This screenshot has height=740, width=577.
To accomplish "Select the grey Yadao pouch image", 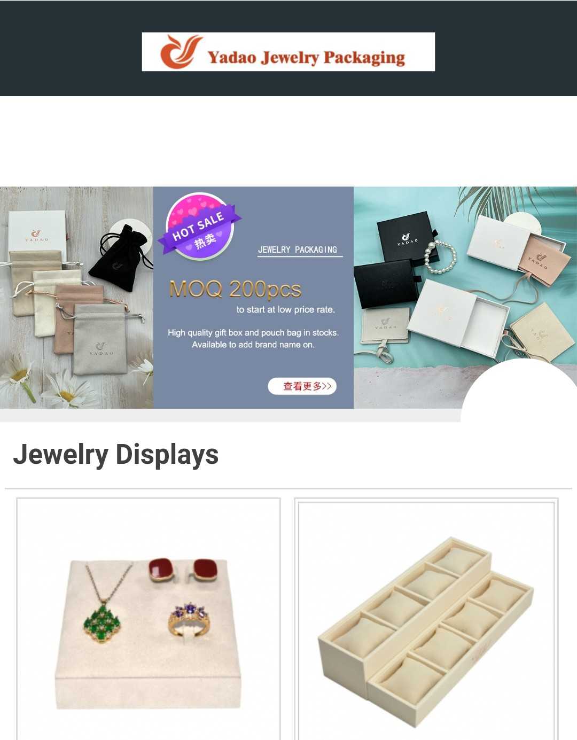I will (x=100, y=339).
